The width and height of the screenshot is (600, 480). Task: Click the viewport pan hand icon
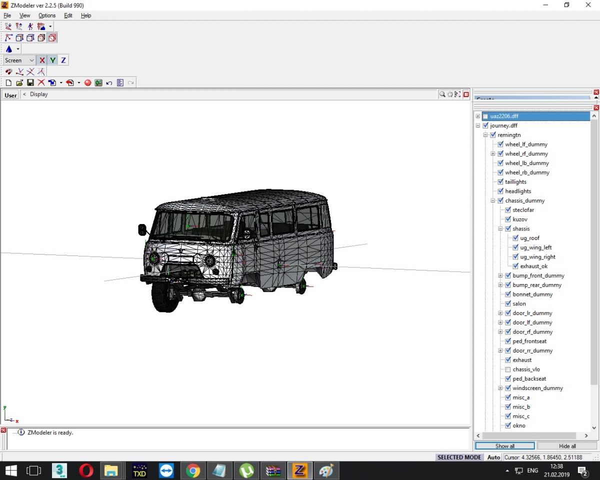pos(449,94)
